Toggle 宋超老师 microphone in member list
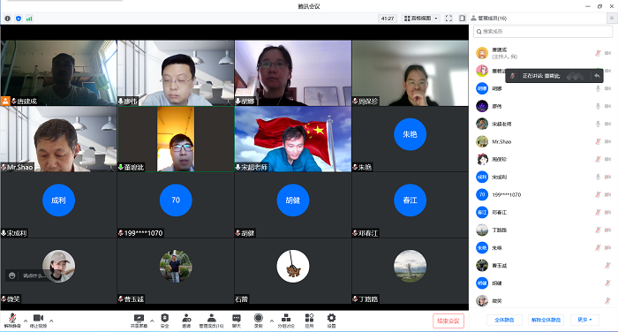This screenshot has height=332, width=618. (x=598, y=124)
